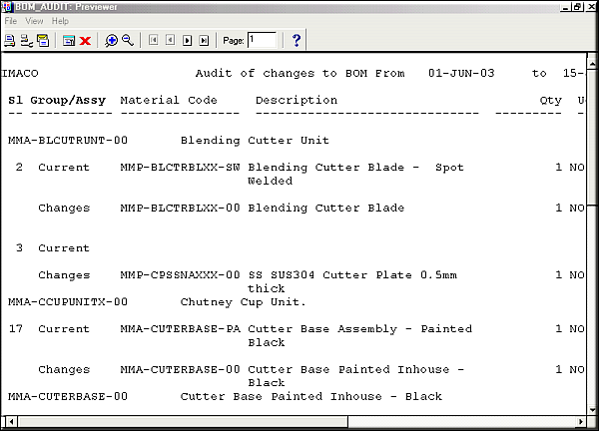Image resolution: width=599 pixels, height=431 pixels.
Task: Open the File menu
Action: coord(11,21)
